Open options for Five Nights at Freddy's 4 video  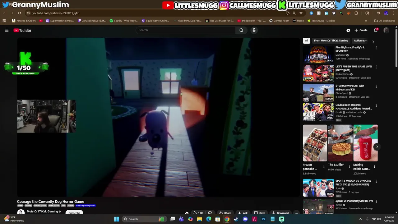[376, 48]
